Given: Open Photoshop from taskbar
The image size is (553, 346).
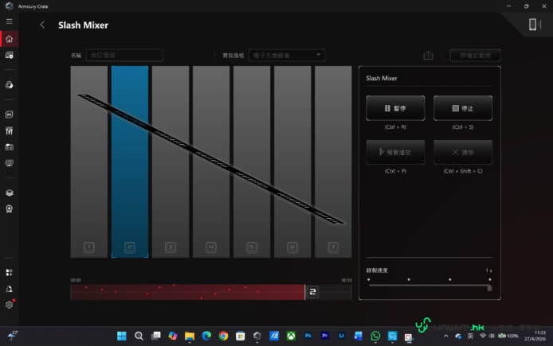Looking at the screenshot, I should point(308,336).
